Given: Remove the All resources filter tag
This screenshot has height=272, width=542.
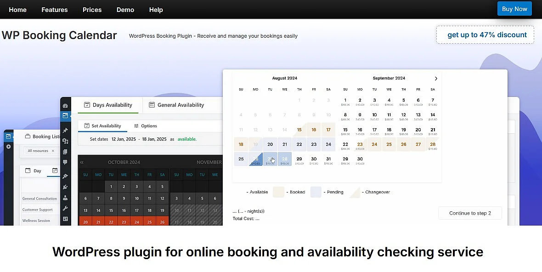Looking at the screenshot, I should point(53,151).
